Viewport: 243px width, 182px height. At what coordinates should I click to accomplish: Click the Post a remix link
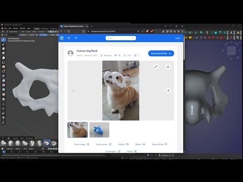pos(104,145)
